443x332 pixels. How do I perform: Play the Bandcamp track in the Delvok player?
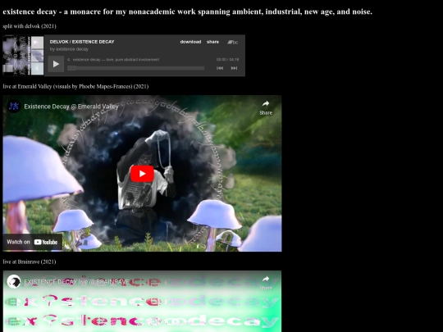[x=56, y=64]
